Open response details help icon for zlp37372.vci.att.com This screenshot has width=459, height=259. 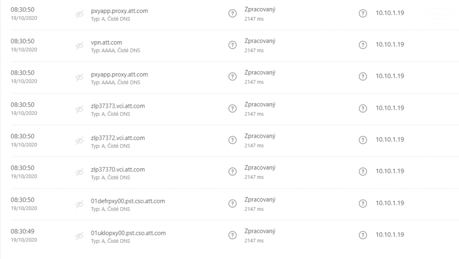tap(233, 140)
